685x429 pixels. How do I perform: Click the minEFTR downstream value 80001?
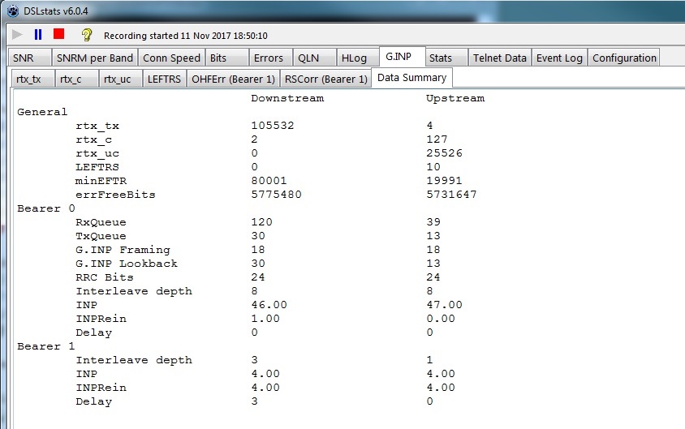coord(269,181)
